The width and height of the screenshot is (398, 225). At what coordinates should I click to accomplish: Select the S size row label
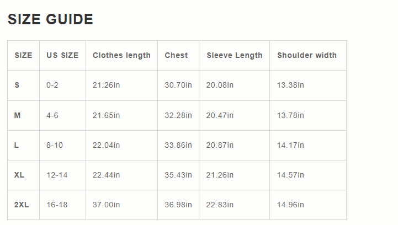point(17,85)
